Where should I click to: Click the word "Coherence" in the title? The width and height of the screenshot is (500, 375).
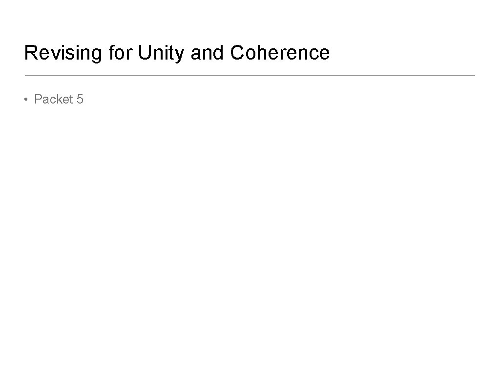(x=280, y=53)
